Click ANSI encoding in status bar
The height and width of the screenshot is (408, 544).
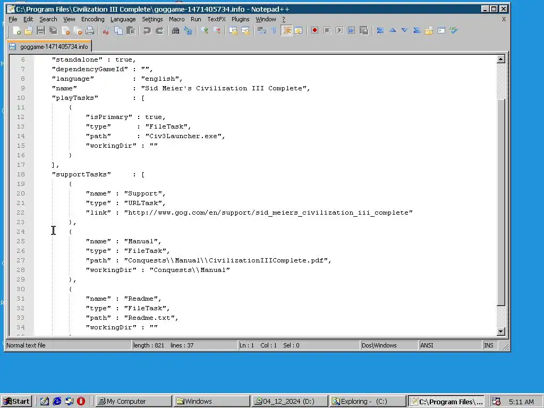[427, 345]
